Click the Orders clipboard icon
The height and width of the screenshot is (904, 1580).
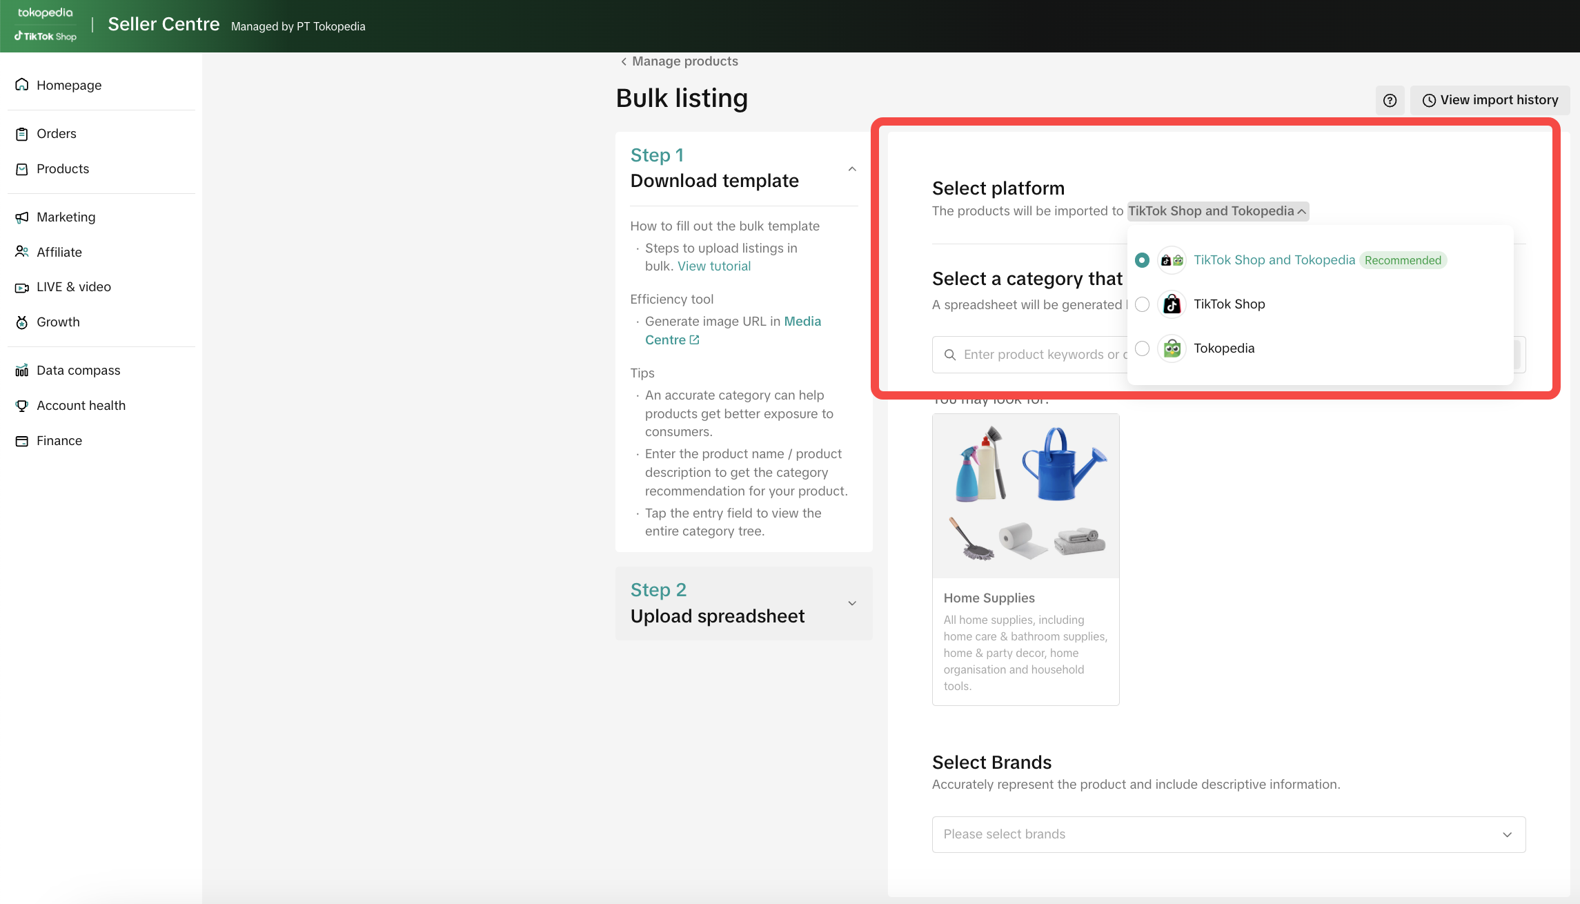coord(22,134)
